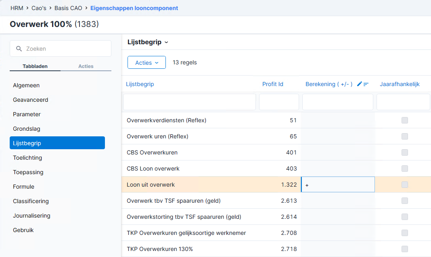Click the pencil edit icon in Berekening header
The width and height of the screenshot is (431, 257).
[x=359, y=84]
